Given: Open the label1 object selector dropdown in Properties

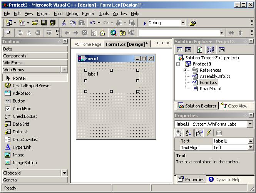Looking at the screenshot, I should pos(250,124).
